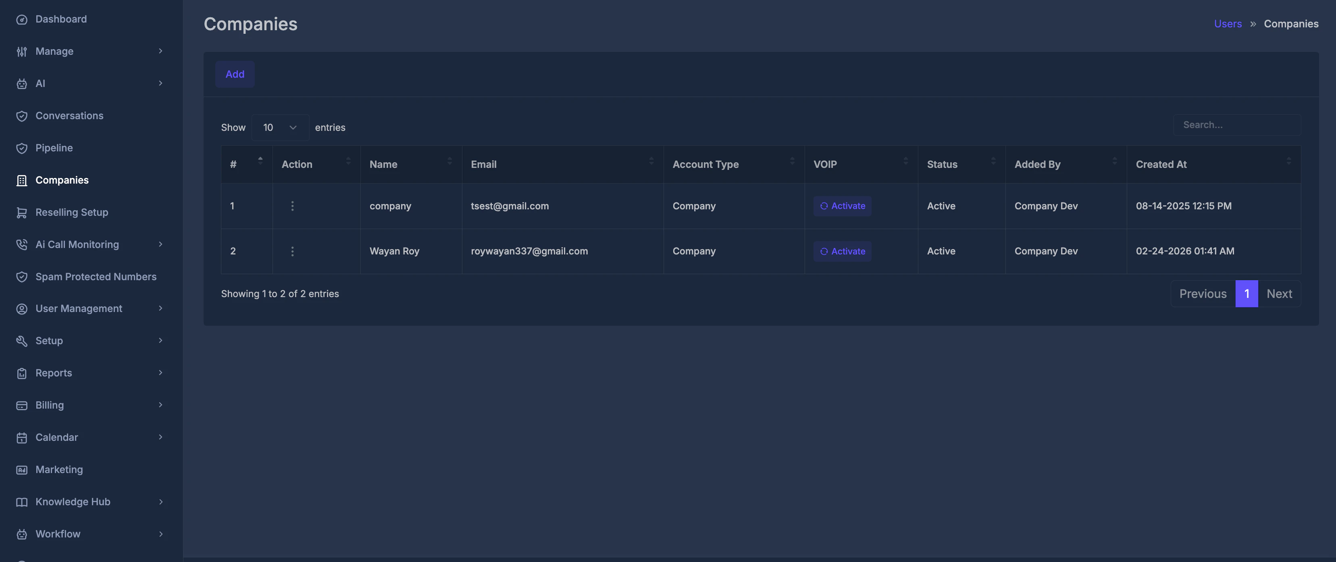Select the Dashboard icon in sidebar

[x=21, y=19]
